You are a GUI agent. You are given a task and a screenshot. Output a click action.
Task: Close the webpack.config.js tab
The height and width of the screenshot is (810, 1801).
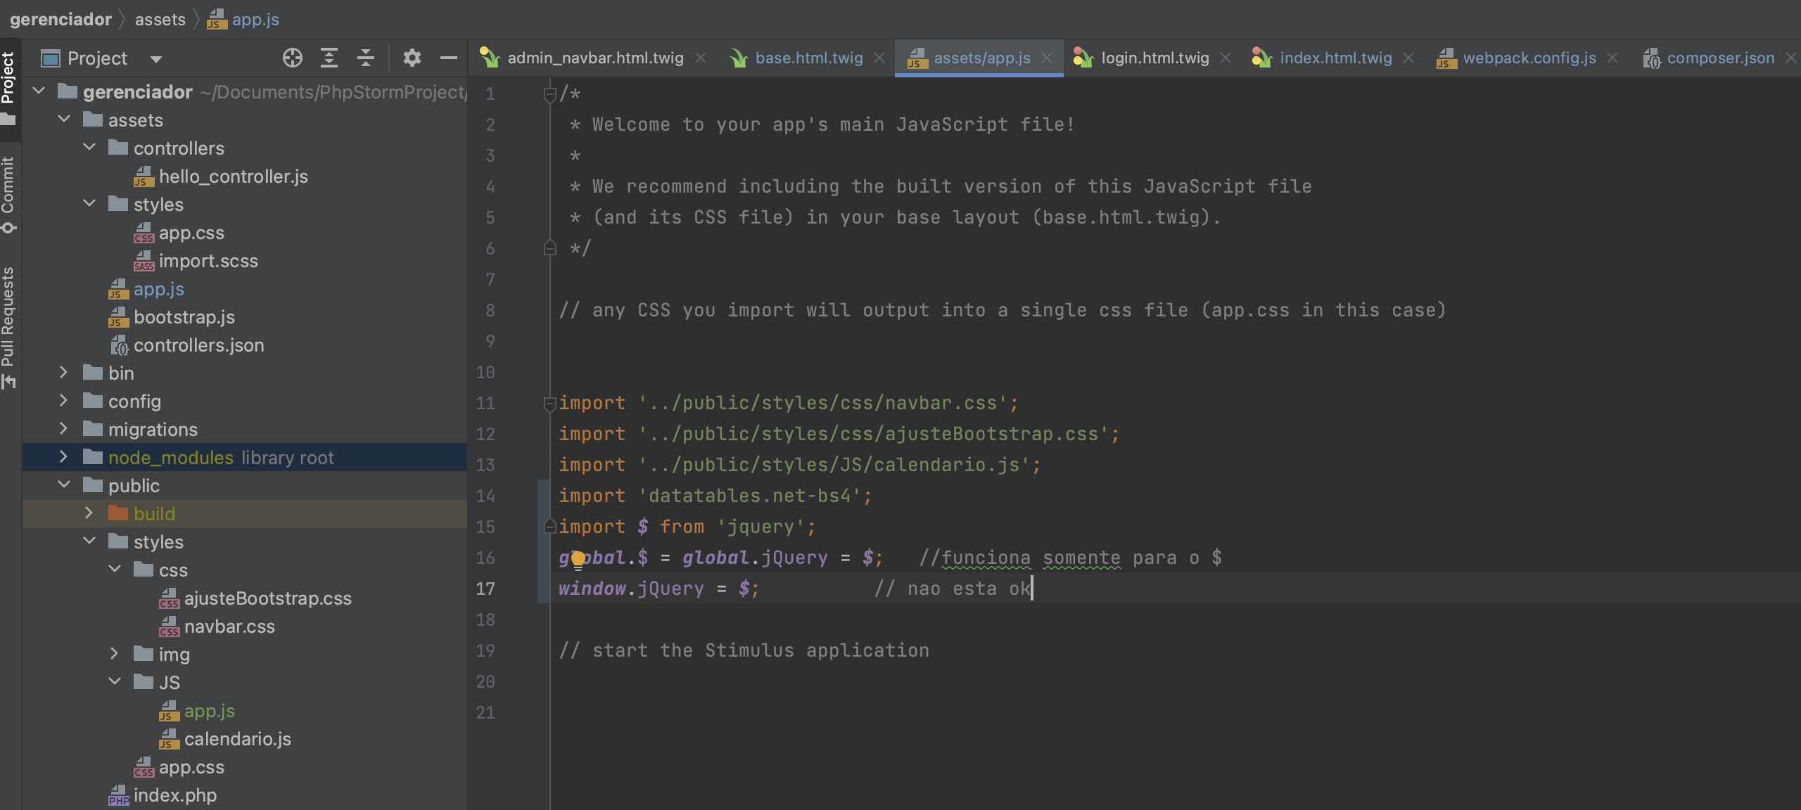1612,58
